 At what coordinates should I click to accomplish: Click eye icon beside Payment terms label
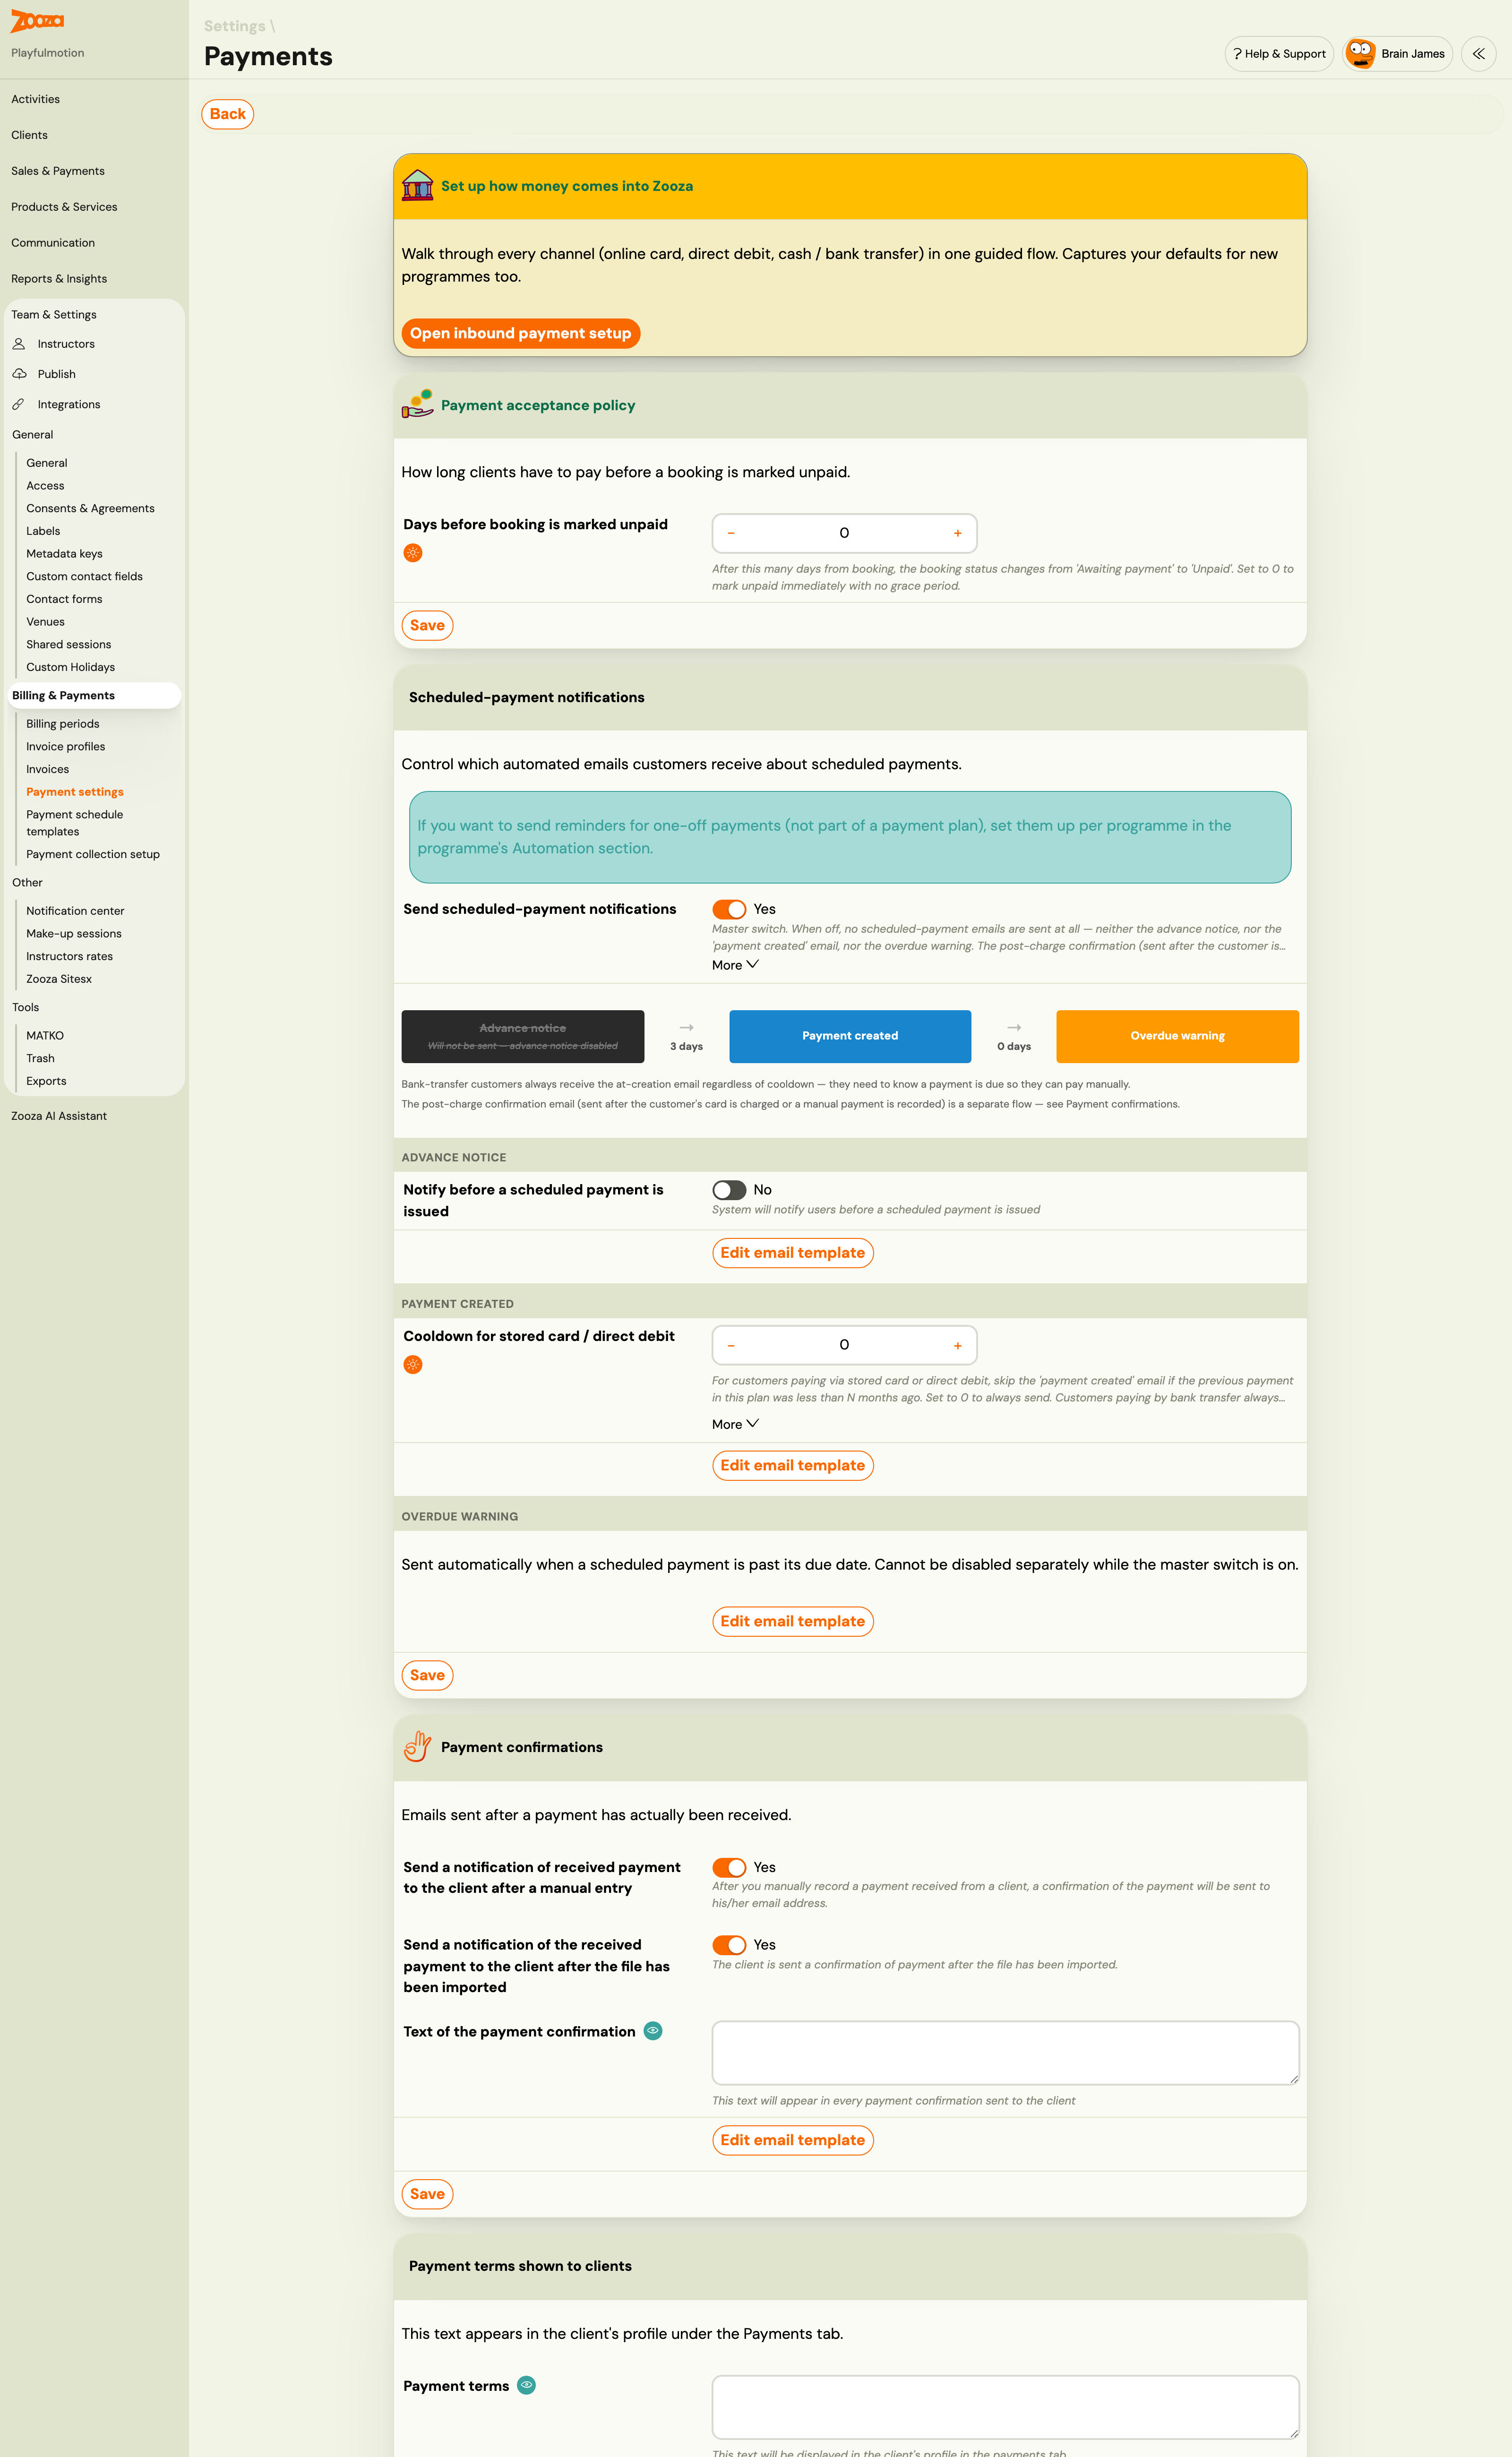click(x=527, y=2385)
